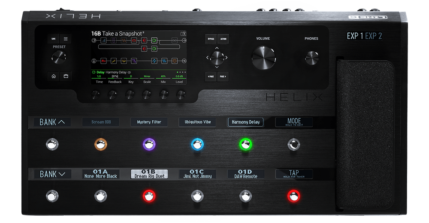Nudge the joystick left arrow
This screenshot has width=429, height=223.
point(207,57)
